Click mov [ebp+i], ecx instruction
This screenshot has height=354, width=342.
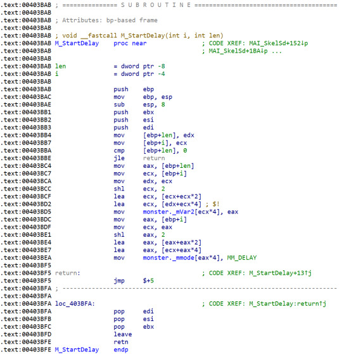150,143
